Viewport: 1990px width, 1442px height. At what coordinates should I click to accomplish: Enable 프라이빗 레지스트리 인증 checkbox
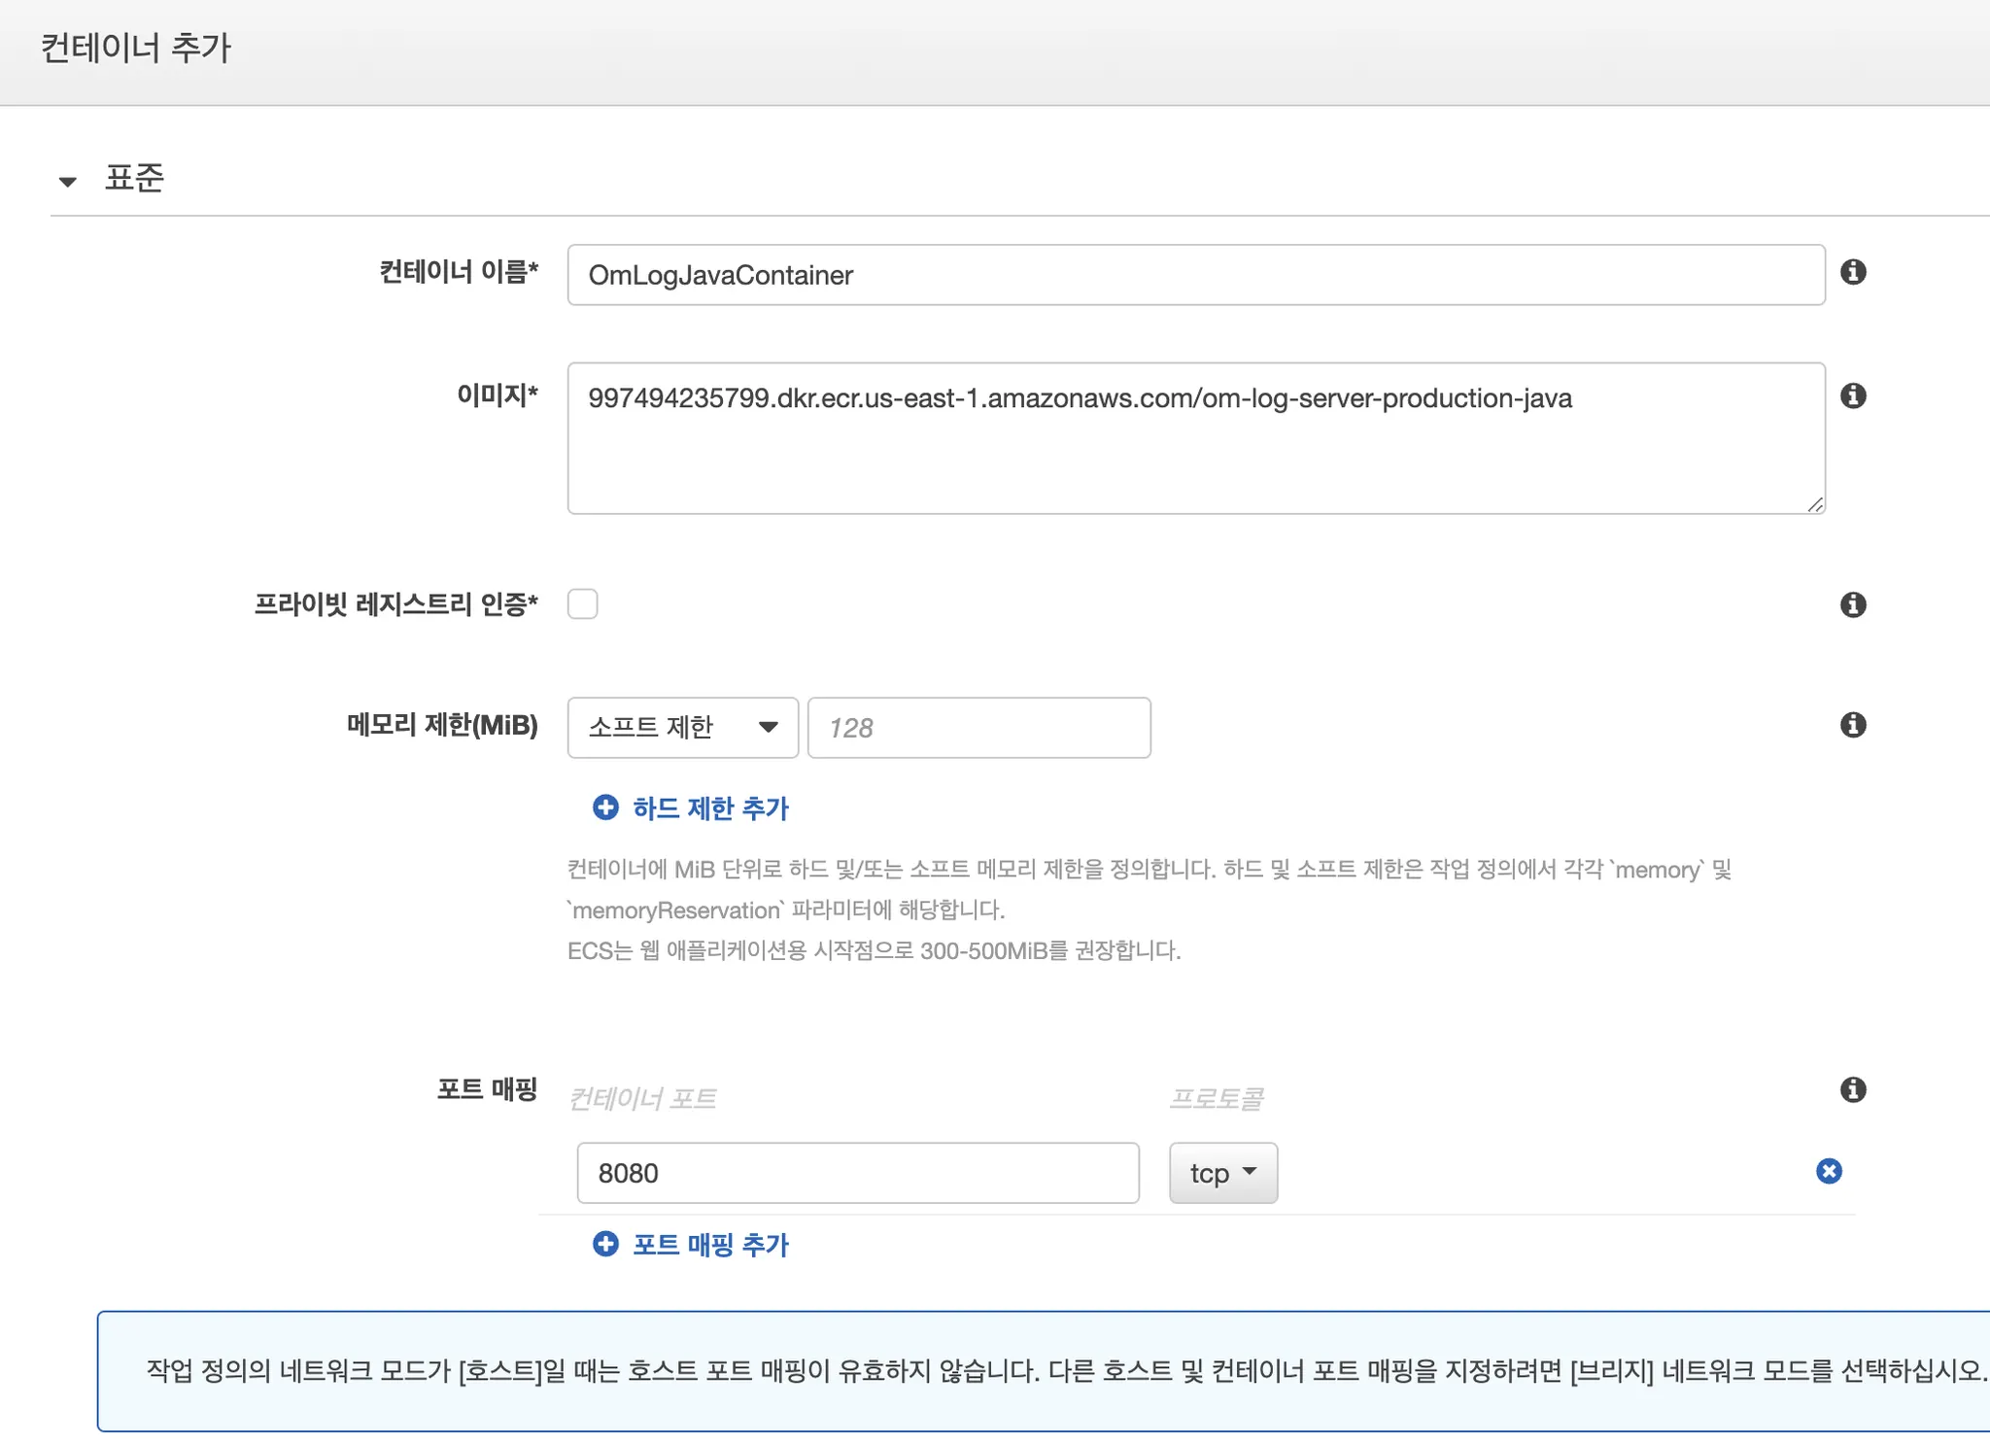click(x=583, y=604)
